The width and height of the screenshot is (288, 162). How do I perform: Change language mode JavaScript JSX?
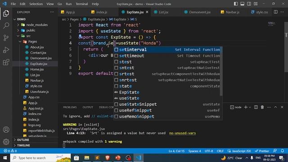(x=239, y=151)
